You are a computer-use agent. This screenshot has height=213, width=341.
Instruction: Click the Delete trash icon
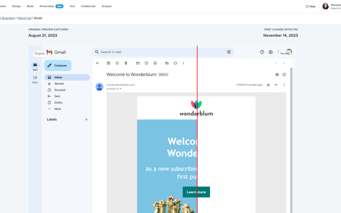[x=126, y=63]
